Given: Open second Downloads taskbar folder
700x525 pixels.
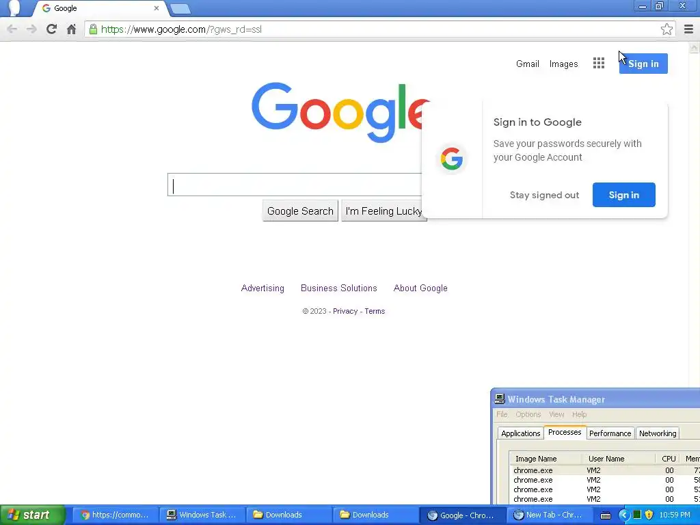Looking at the screenshot, I should [x=375, y=515].
